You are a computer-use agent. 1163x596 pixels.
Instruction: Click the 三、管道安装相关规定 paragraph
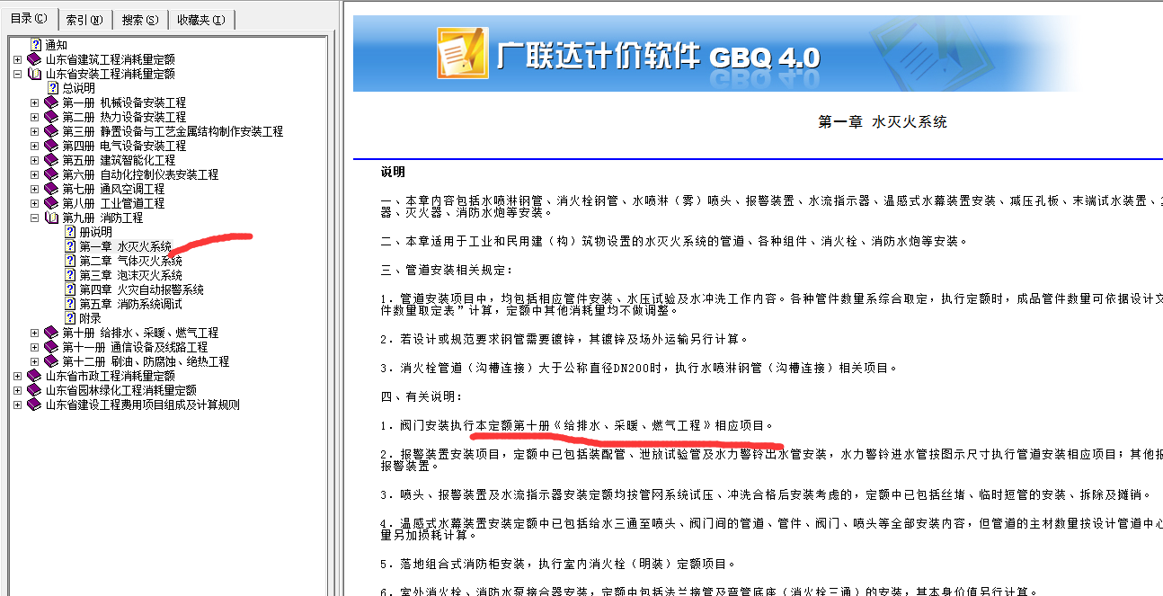[447, 271]
